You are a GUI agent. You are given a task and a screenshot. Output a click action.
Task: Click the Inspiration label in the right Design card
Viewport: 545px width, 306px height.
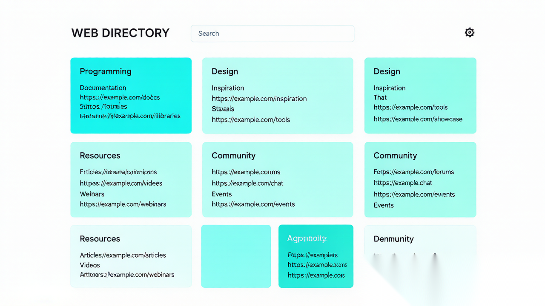click(x=390, y=88)
